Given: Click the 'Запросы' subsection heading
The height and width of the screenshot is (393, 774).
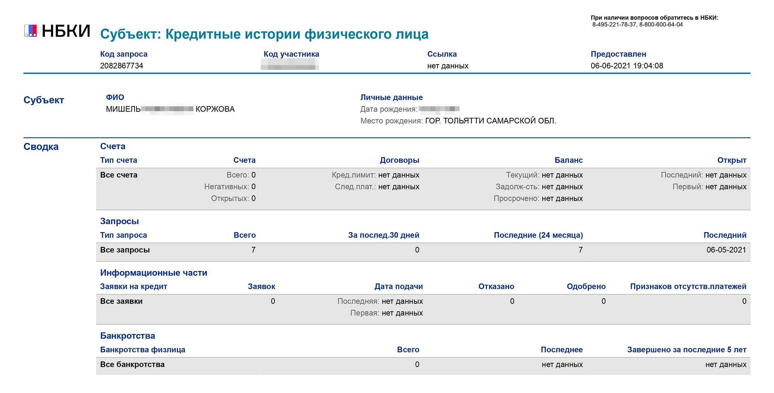Looking at the screenshot, I should tap(119, 221).
